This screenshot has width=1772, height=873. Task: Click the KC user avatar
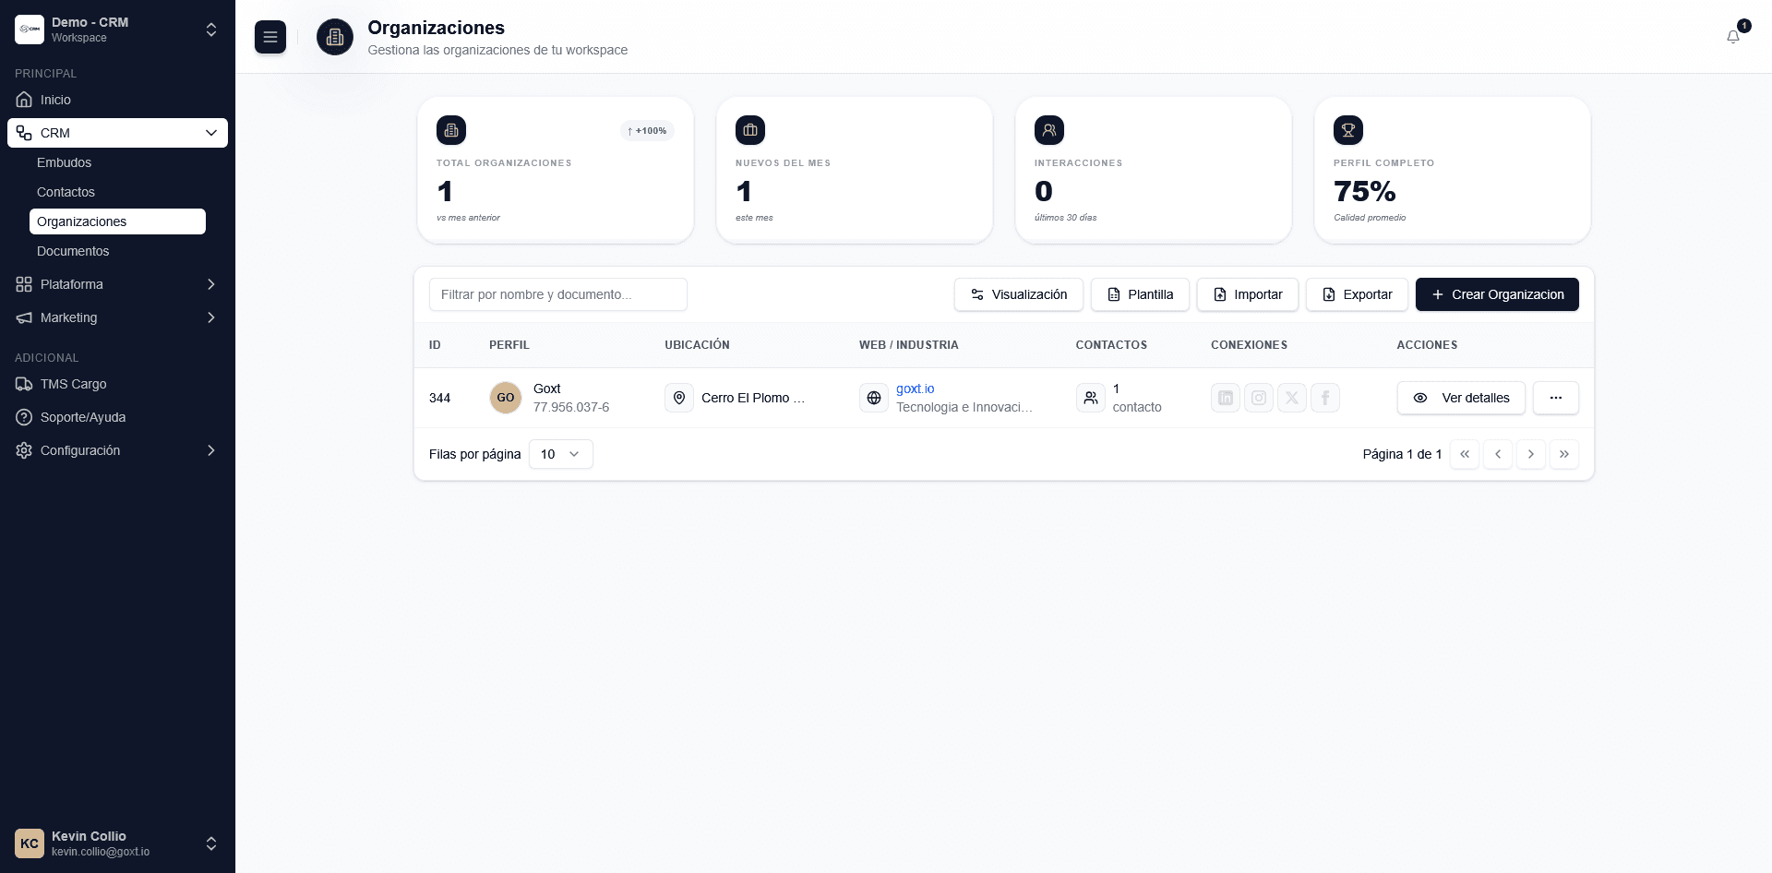[x=30, y=843]
